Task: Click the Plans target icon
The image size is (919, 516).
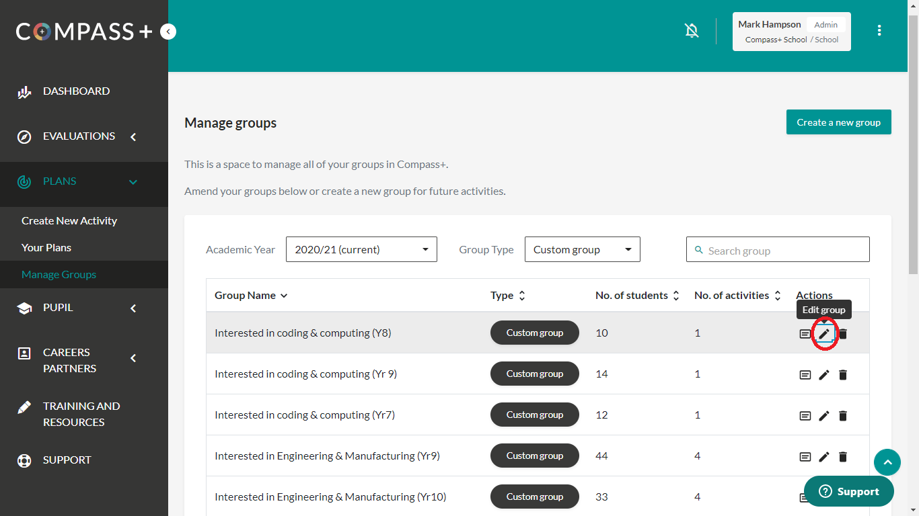Action: (x=24, y=182)
